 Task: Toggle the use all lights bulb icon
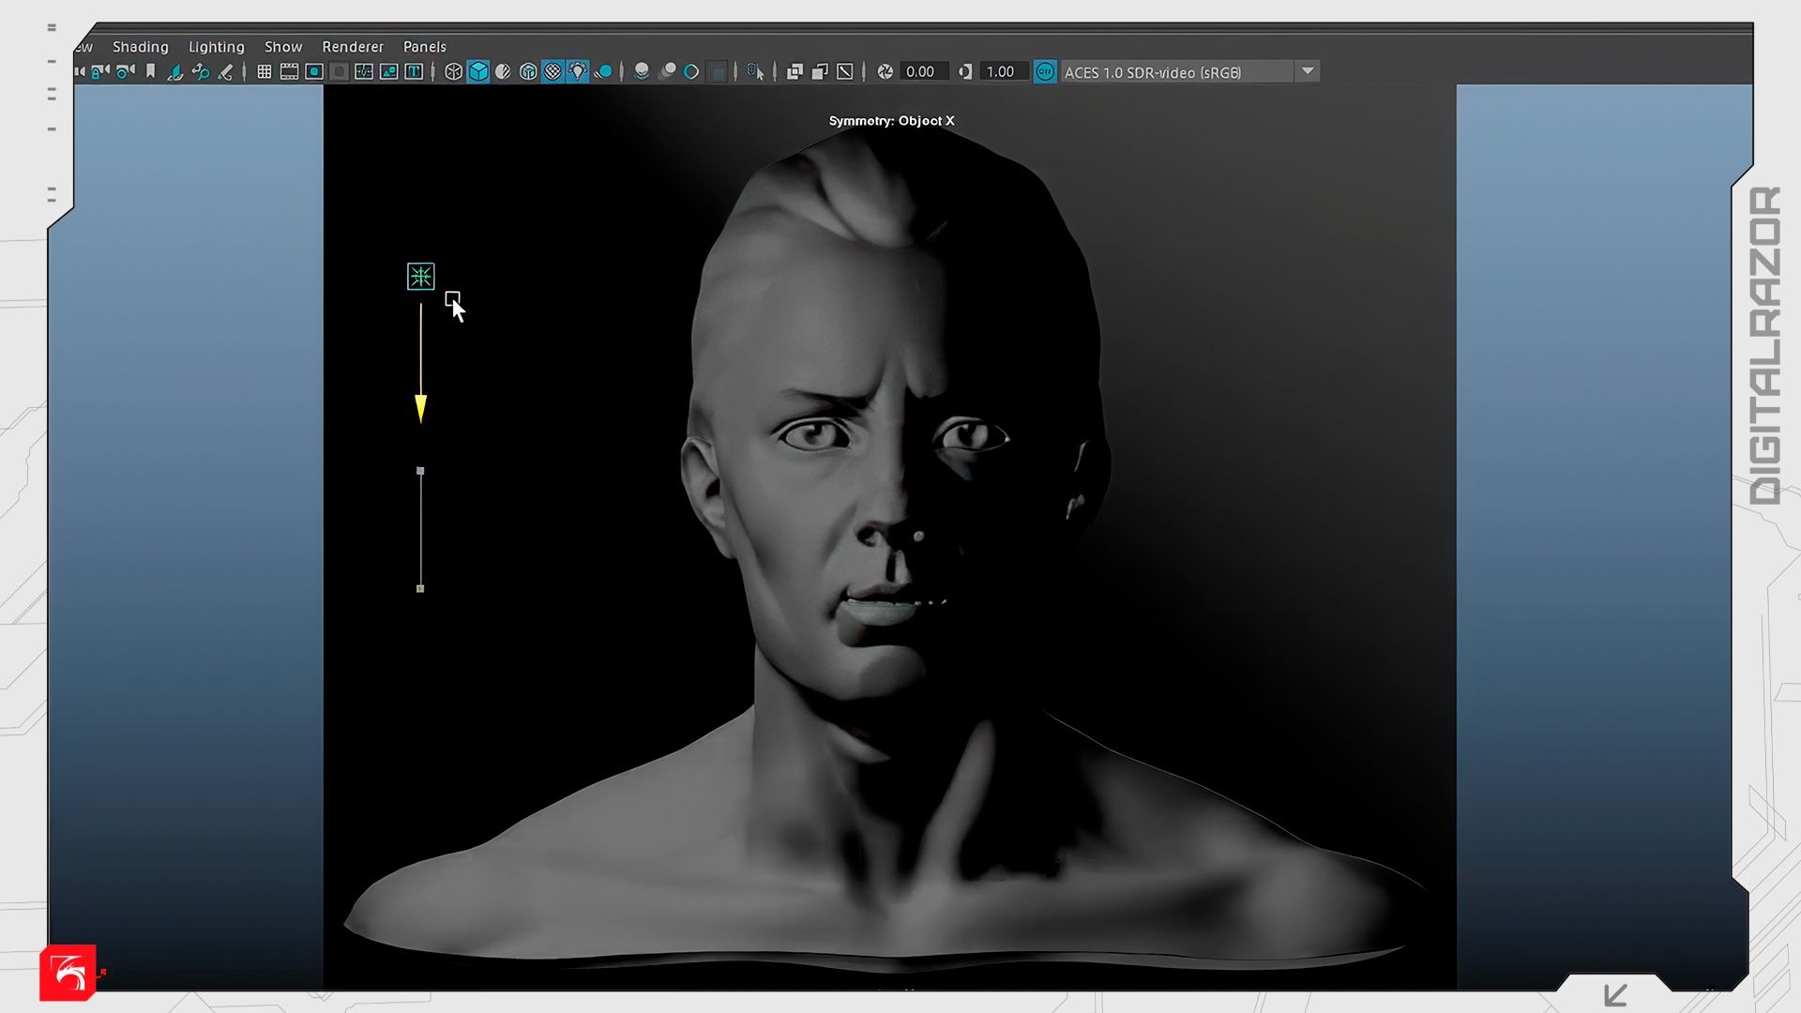click(x=578, y=71)
